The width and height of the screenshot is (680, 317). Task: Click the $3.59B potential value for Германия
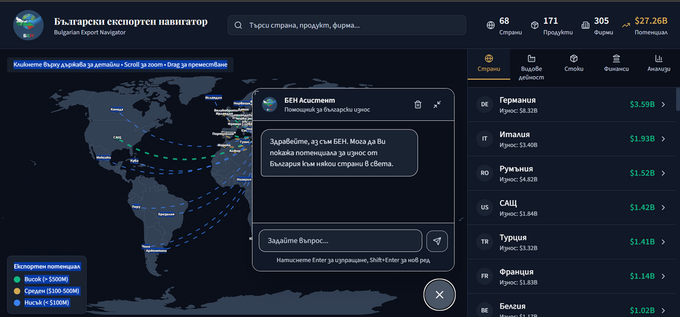[x=643, y=105]
